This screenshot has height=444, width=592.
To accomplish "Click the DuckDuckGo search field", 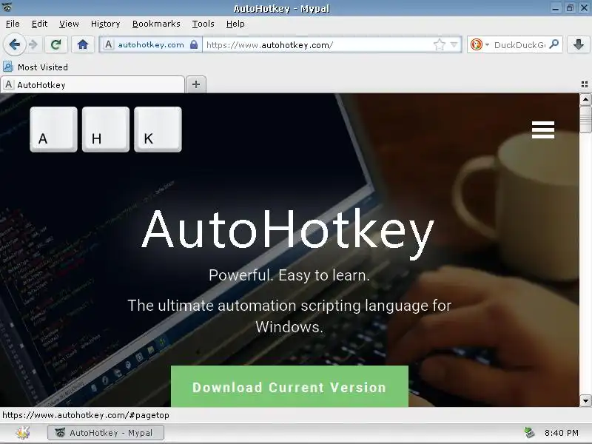I will pos(519,45).
